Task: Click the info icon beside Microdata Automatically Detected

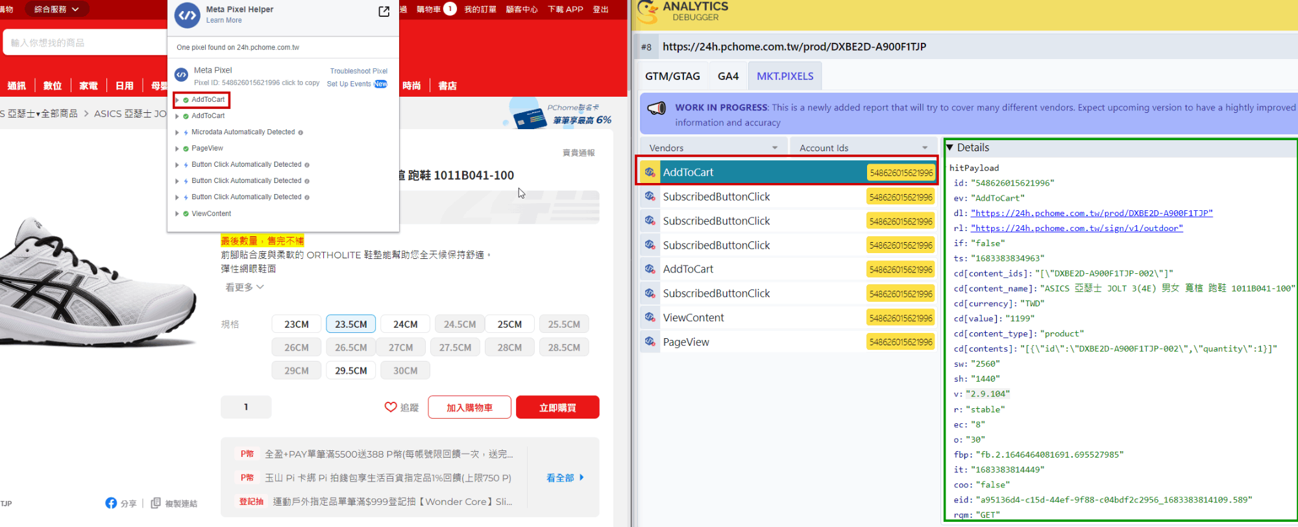Action: pos(300,132)
